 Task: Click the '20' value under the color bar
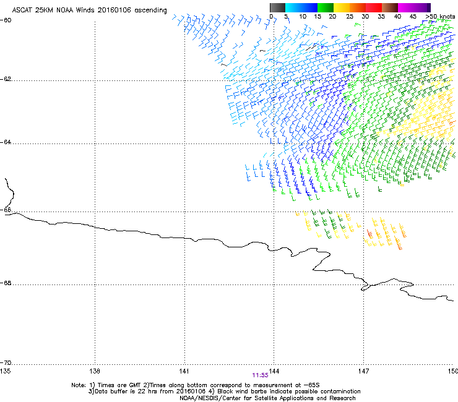tap(332, 17)
